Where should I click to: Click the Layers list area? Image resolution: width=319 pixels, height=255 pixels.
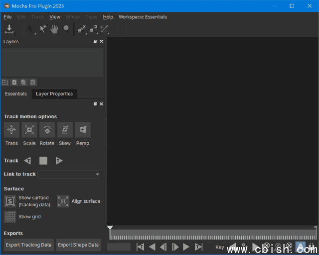pyautogui.click(x=52, y=63)
